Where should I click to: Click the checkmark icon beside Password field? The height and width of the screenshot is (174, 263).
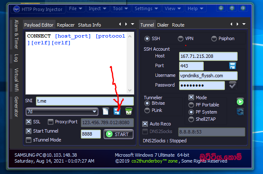[233, 85]
